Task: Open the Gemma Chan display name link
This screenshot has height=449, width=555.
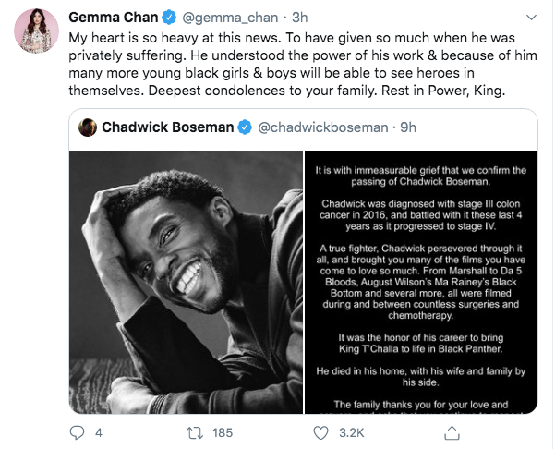Action: coord(114,18)
